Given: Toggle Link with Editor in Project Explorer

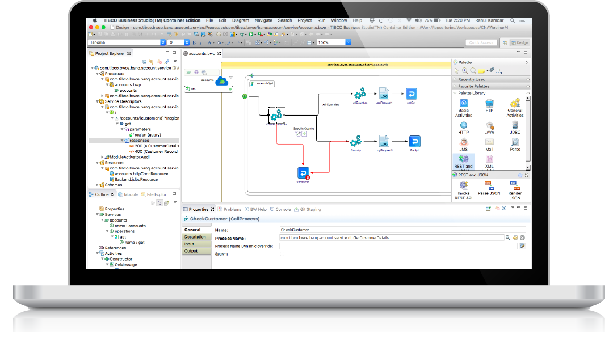Looking at the screenshot, I should coord(152,62).
